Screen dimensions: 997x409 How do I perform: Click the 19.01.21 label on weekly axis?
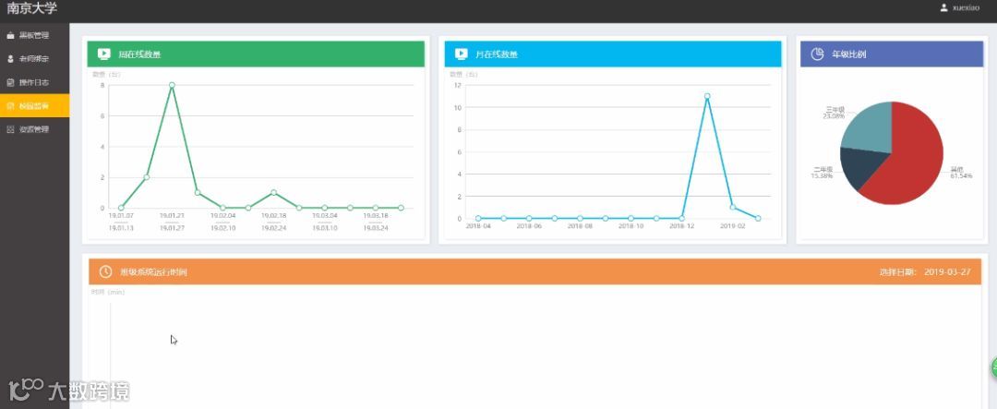(x=172, y=216)
